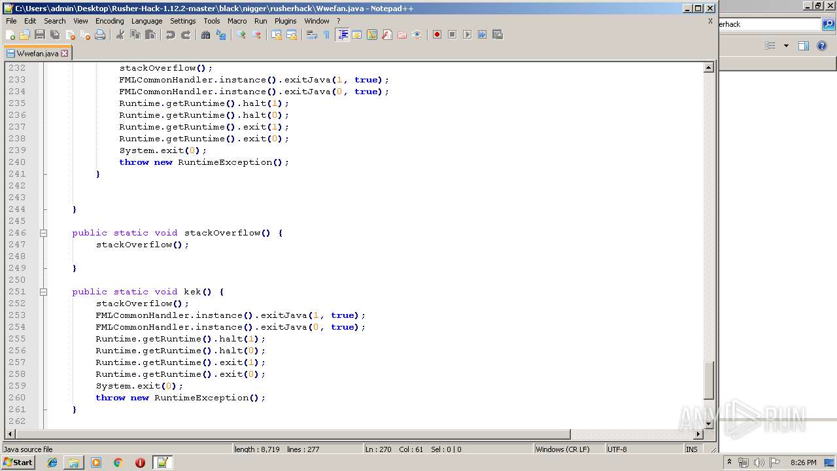
Task: Open the Folder as Workspace icon
Action: tap(402, 35)
